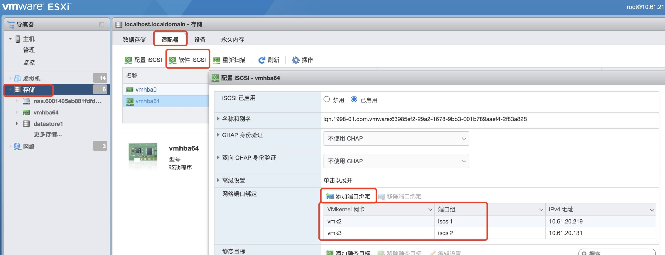Click the navigator tree icon
Image resolution: width=665 pixels, height=255 pixels.
coord(11,24)
